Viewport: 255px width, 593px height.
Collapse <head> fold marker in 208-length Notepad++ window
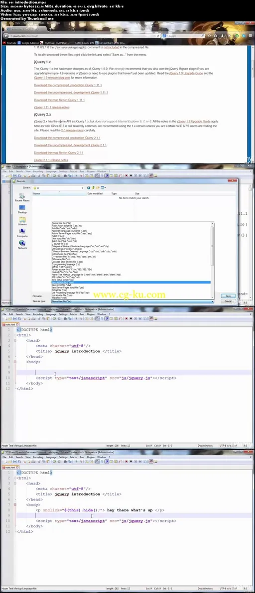click(15, 340)
